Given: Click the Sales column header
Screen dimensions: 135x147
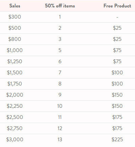Looking at the screenshot, I should [15, 6].
